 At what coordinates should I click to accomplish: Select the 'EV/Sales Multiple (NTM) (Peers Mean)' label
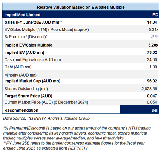point(46,30)
